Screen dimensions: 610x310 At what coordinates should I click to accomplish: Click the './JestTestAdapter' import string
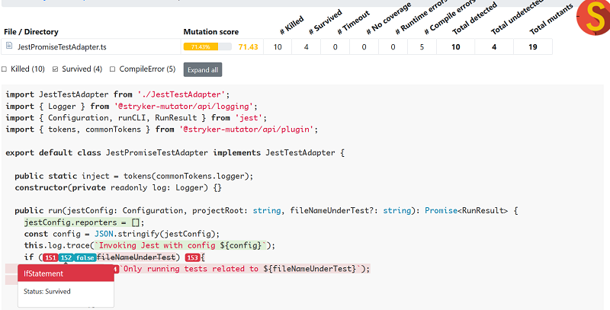click(181, 94)
